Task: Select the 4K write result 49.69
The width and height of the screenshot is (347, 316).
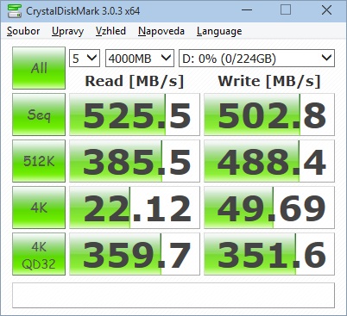Action: click(x=269, y=208)
